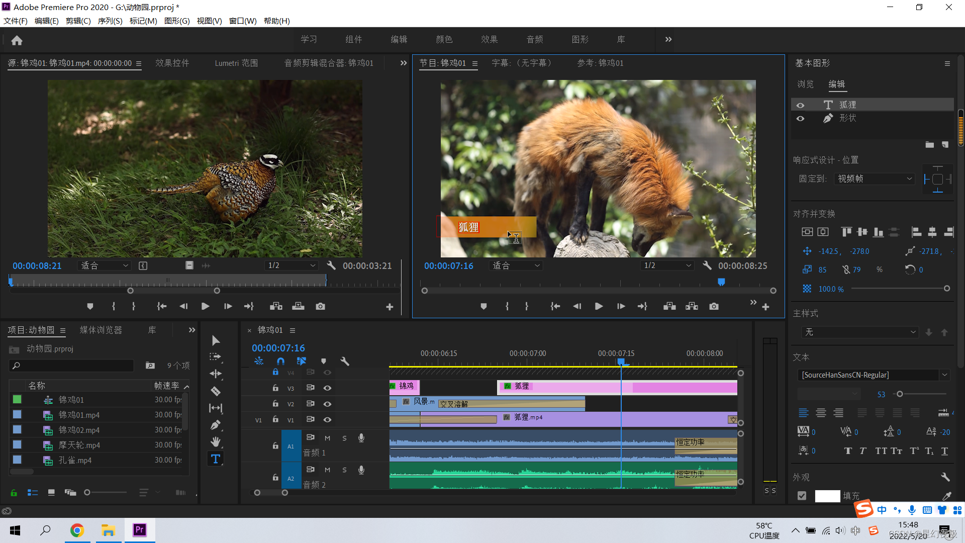Click the Export Frame camera icon in Program monitor

(x=714, y=306)
